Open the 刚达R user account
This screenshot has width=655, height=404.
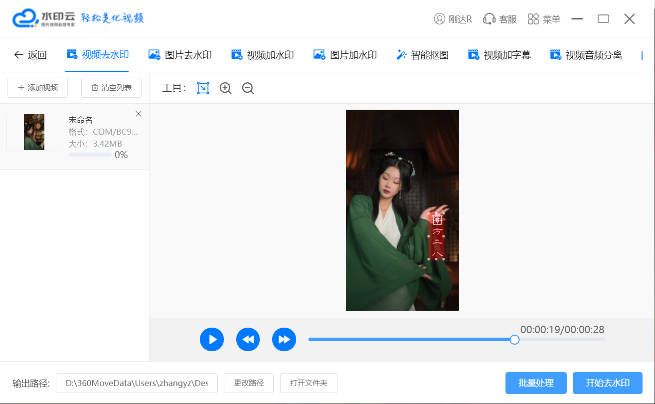453,19
